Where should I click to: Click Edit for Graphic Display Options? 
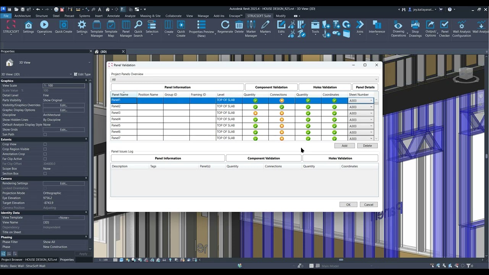(63, 110)
